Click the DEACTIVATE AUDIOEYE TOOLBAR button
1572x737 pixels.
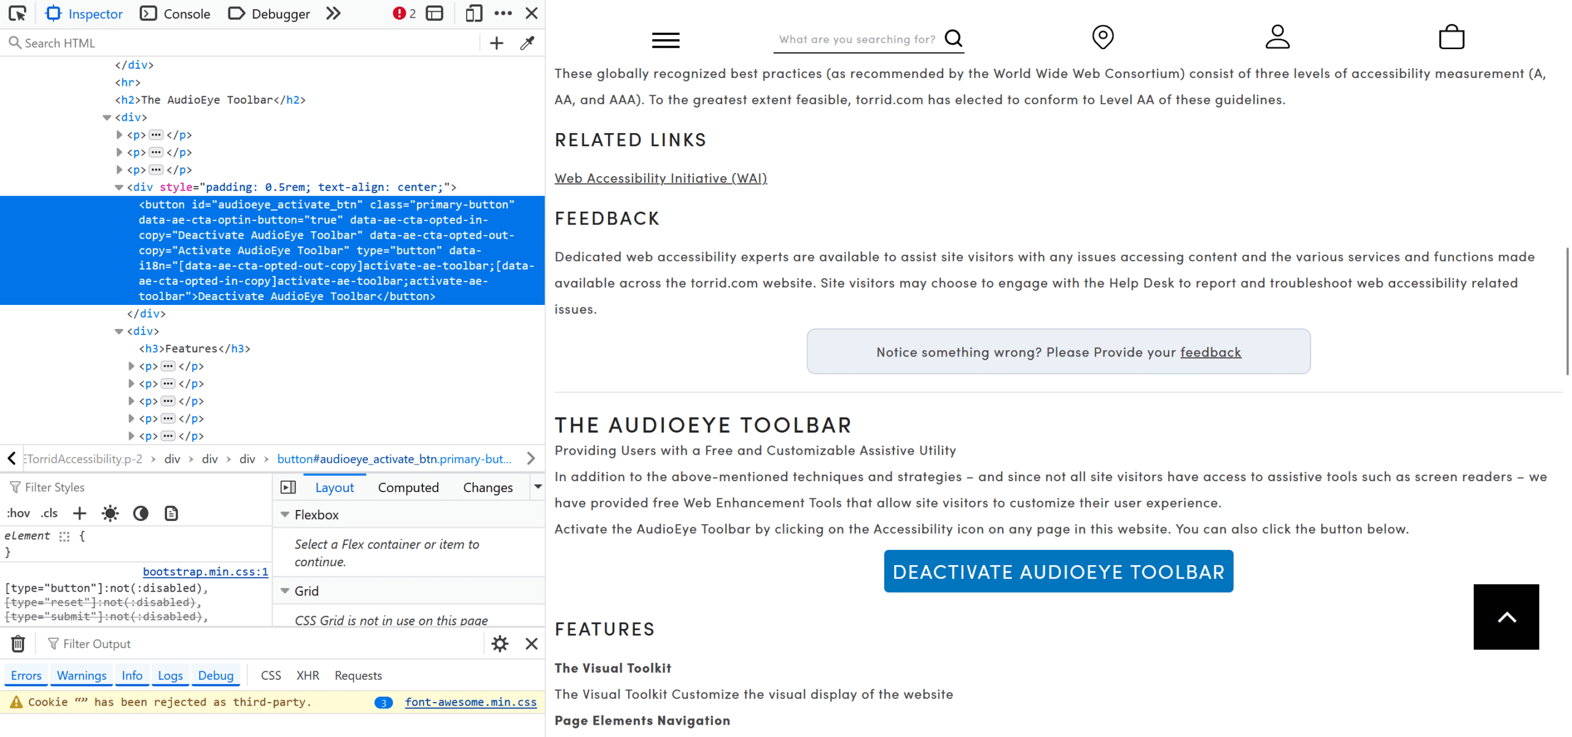pyautogui.click(x=1057, y=571)
